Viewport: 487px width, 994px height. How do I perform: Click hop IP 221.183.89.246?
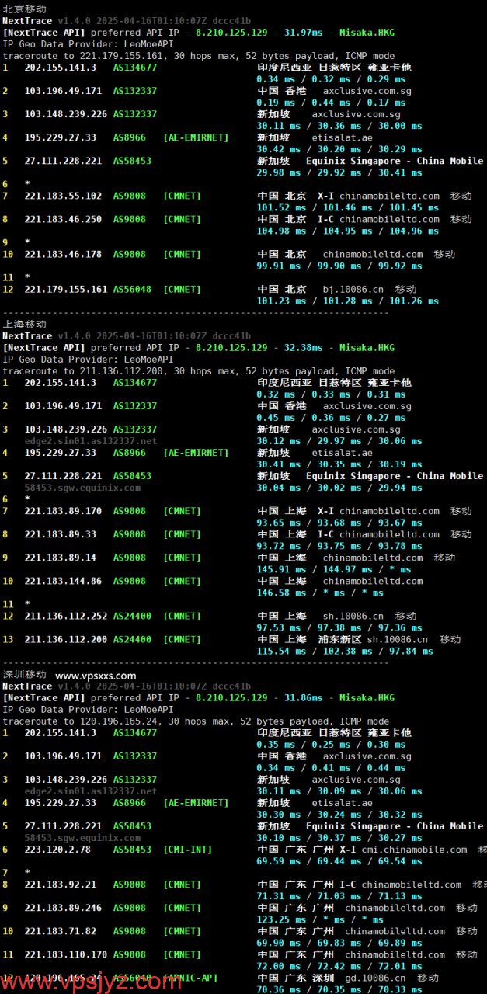tap(63, 908)
